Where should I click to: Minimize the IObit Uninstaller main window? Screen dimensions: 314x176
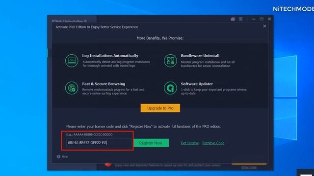[x=254, y=19]
